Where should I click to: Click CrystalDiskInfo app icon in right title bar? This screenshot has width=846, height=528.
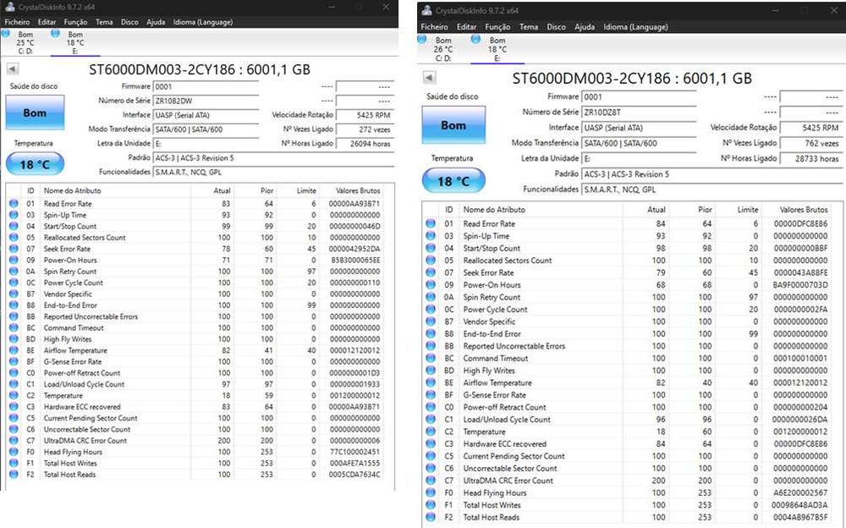click(426, 10)
